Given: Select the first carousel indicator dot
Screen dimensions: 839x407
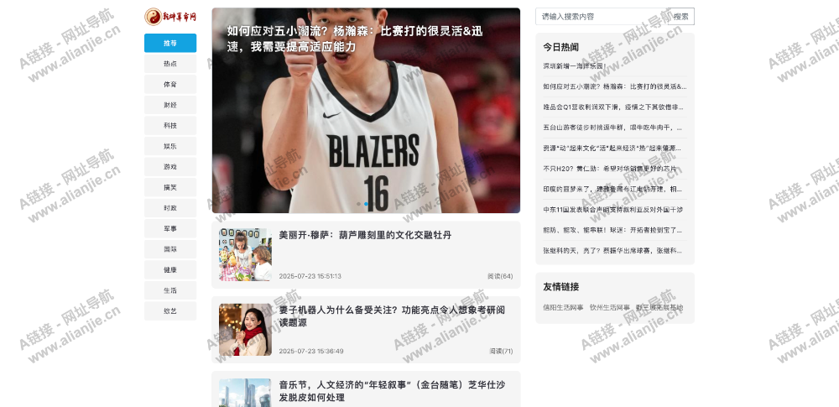Looking at the screenshot, I should click(x=358, y=204).
